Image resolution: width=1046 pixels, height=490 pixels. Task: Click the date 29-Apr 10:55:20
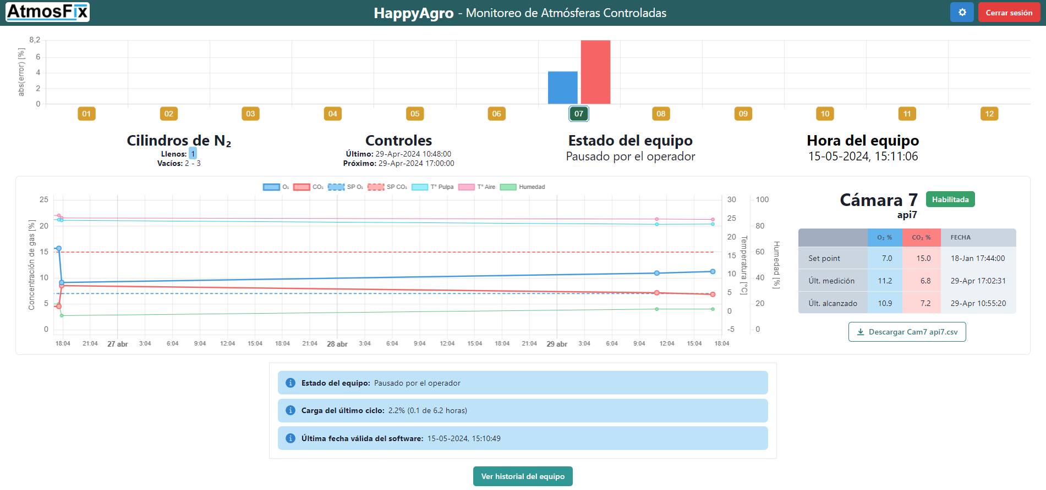(x=978, y=303)
